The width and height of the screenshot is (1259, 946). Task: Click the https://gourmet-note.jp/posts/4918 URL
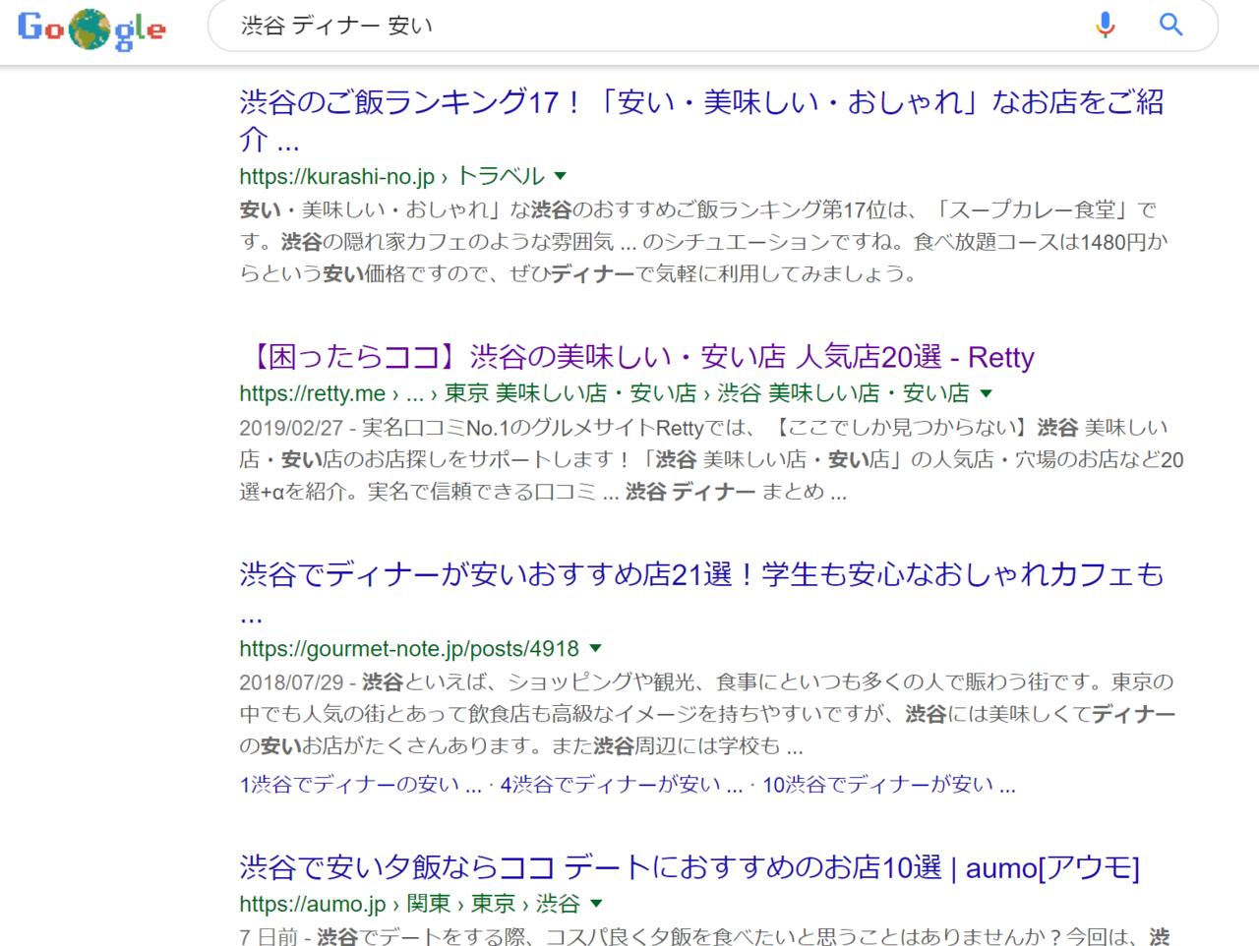tap(409, 649)
